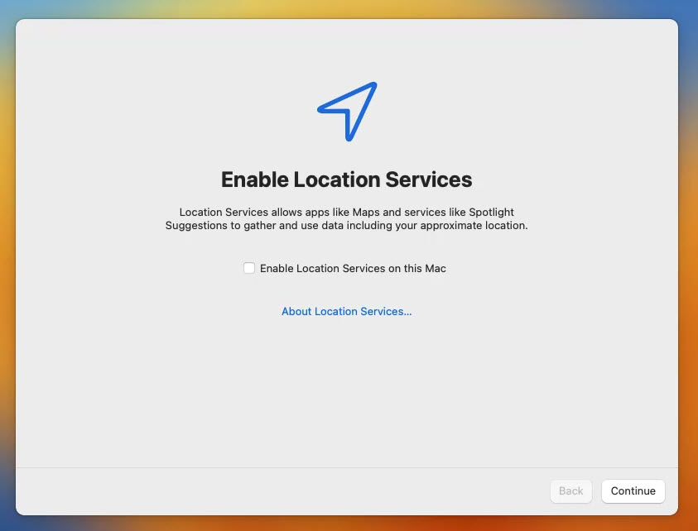The width and height of the screenshot is (698, 531).
Task: Select the Enable Location Services heading
Action: point(346,179)
